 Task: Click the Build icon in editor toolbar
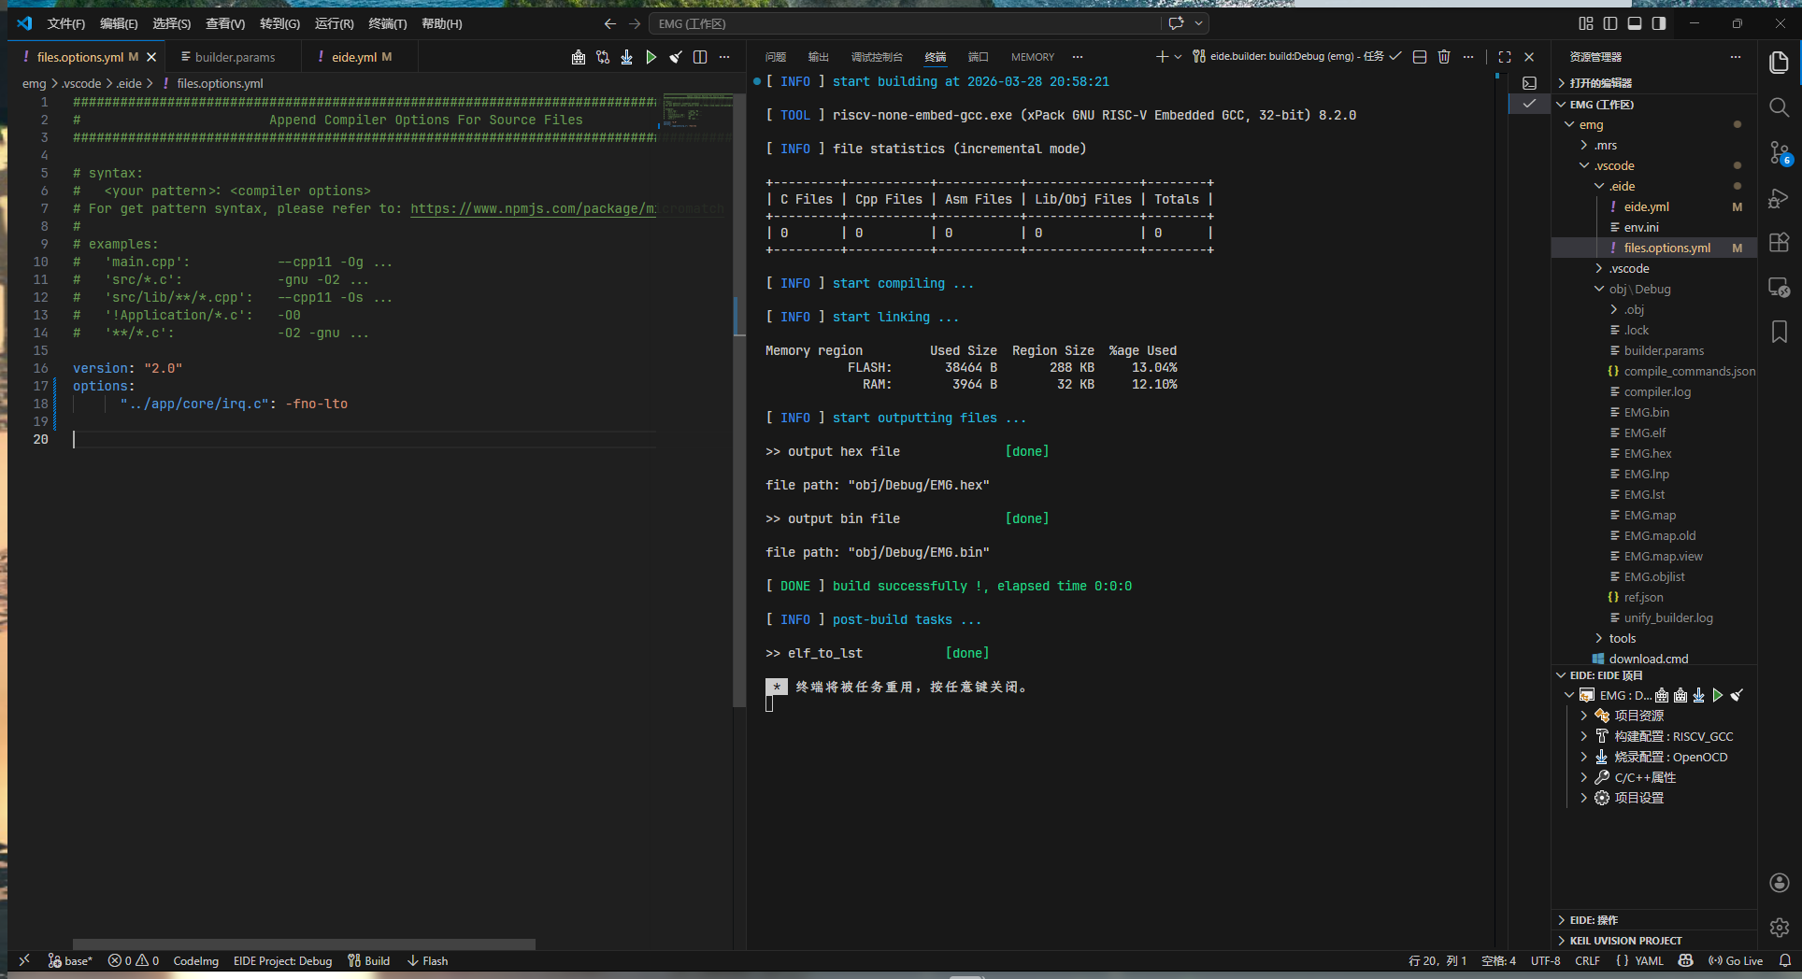579,57
